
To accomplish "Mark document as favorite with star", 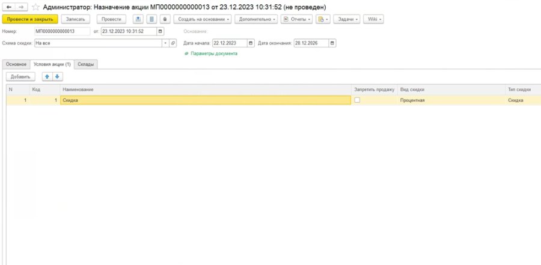I will click(x=35, y=7).
